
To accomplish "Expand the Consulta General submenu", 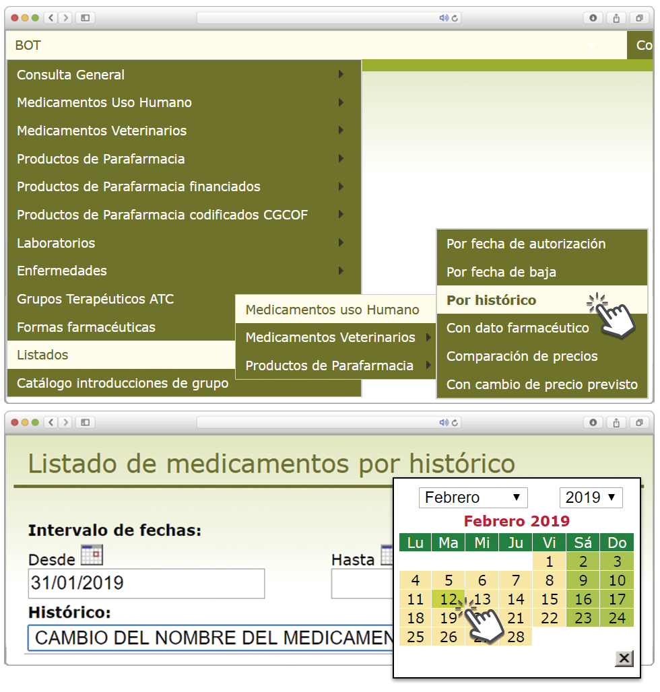I will pos(183,75).
